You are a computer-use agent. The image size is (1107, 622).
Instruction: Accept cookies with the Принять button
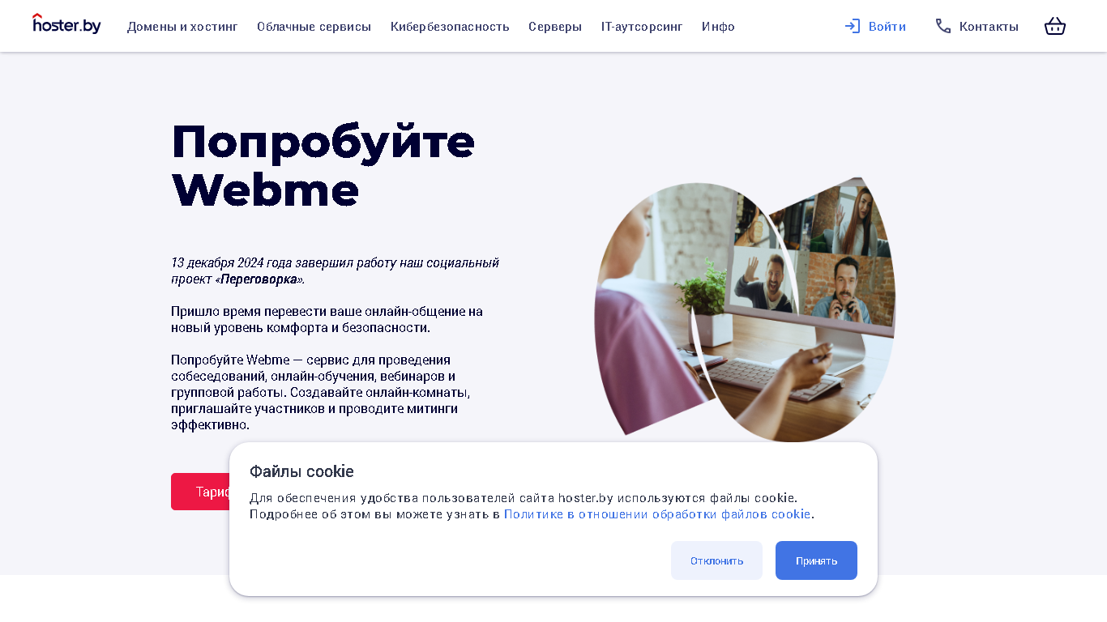pos(816,560)
